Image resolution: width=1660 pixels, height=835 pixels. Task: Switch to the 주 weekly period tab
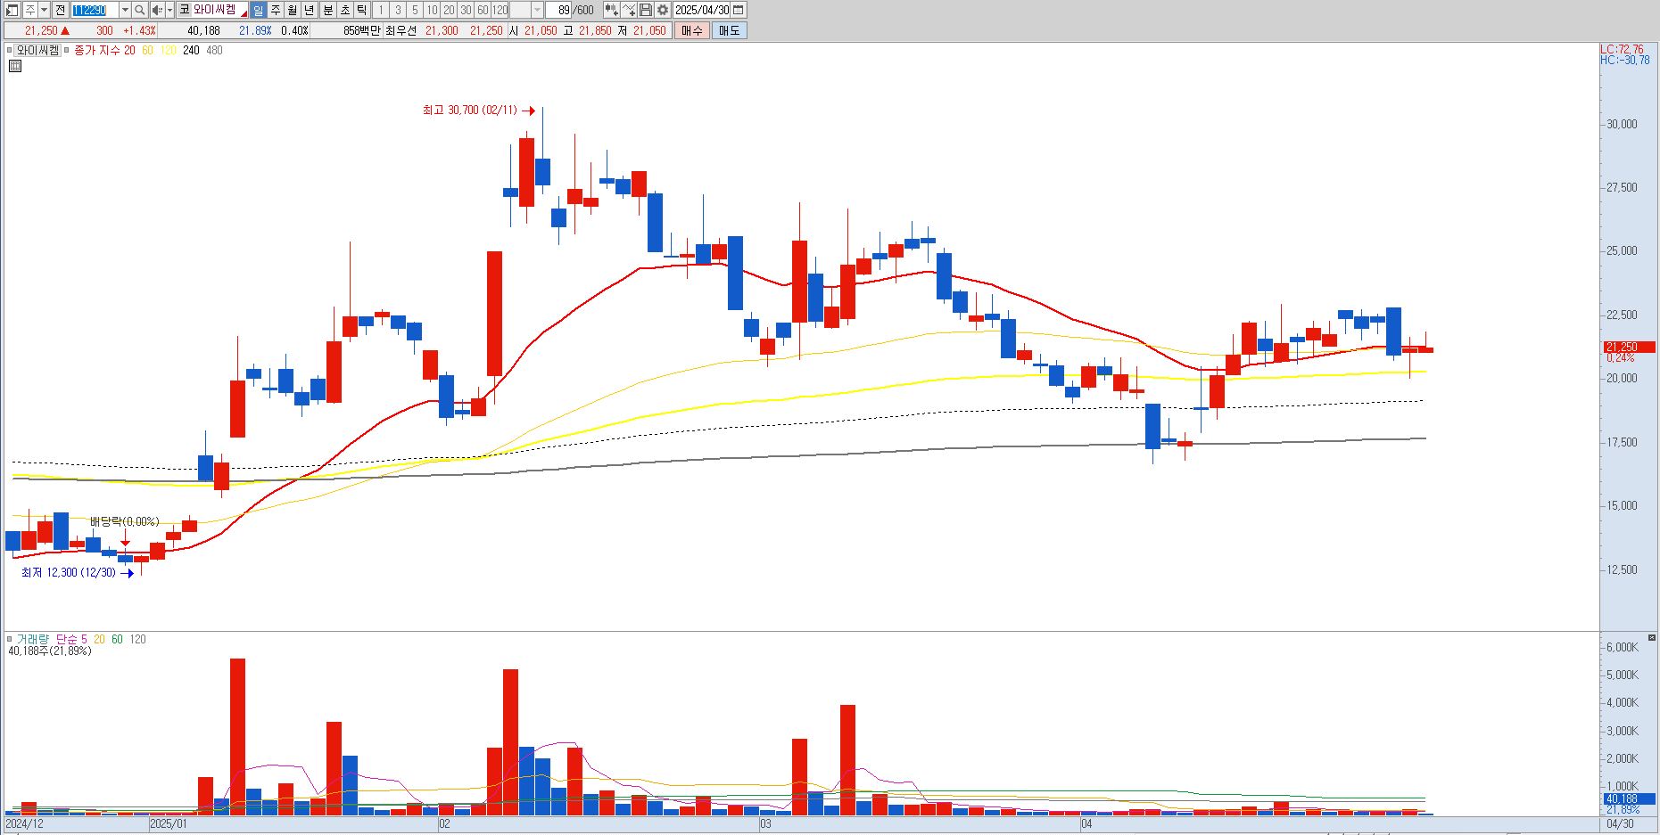pyautogui.click(x=276, y=10)
